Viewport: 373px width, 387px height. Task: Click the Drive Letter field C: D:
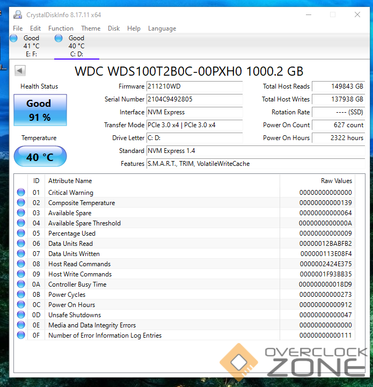(x=194, y=138)
